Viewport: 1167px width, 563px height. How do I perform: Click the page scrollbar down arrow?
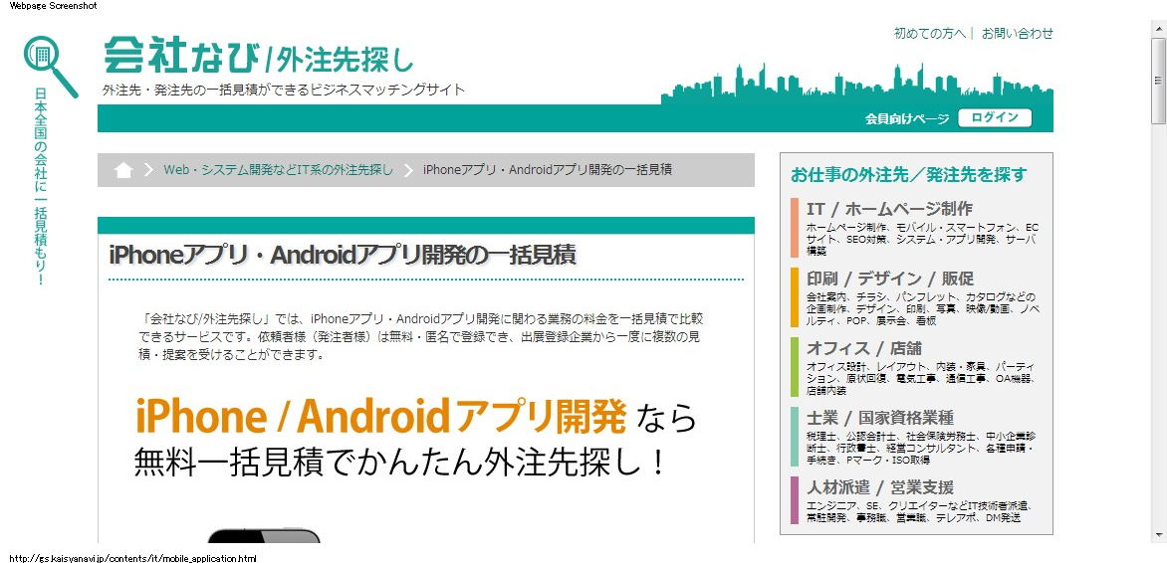pyautogui.click(x=1159, y=534)
